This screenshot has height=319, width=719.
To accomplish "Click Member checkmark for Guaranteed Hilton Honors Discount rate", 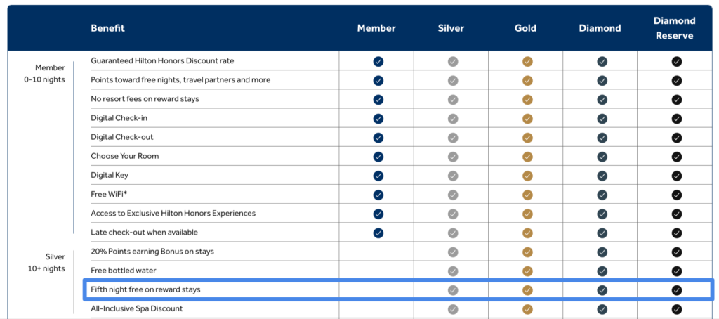I will pos(378,62).
